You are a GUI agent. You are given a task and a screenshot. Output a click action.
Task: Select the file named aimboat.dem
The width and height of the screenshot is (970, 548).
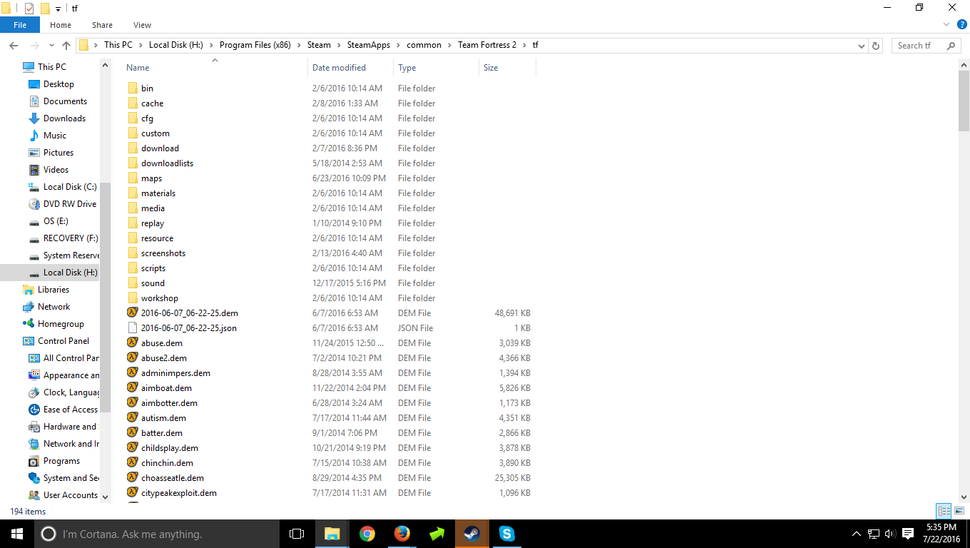coord(166,387)
